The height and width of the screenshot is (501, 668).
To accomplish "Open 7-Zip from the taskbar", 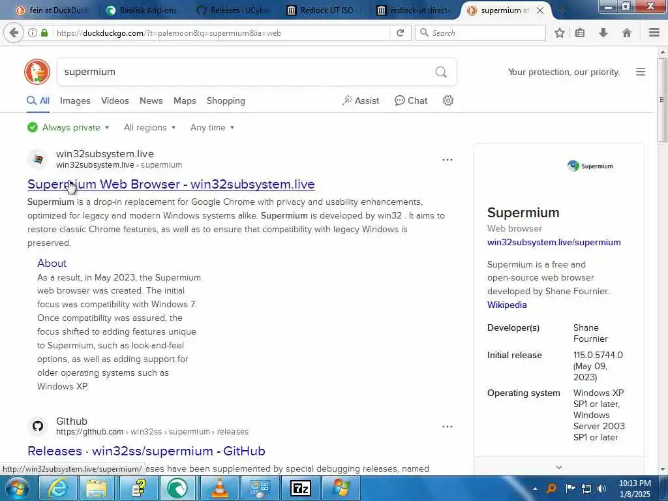I will (300, 488).
